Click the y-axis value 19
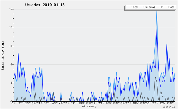Screen dimensions: 178x109 (11, 9)
